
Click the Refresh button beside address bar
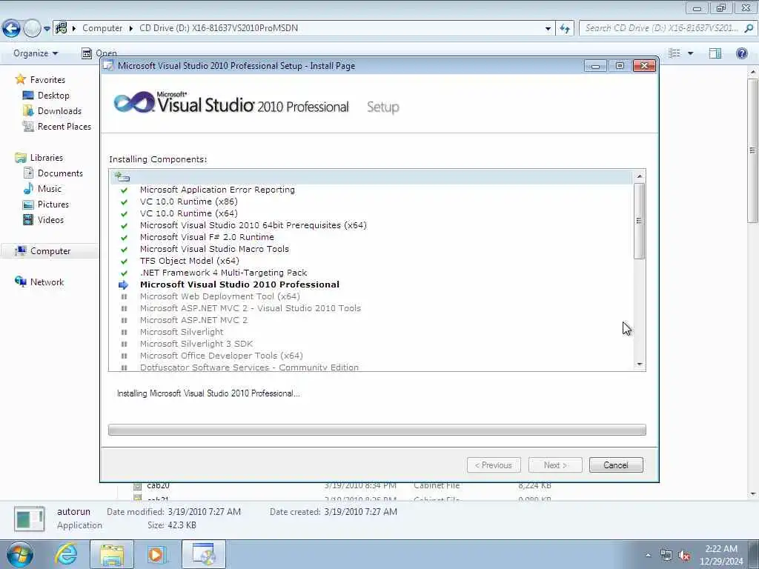pyautogui.click(x=564, y=29)
